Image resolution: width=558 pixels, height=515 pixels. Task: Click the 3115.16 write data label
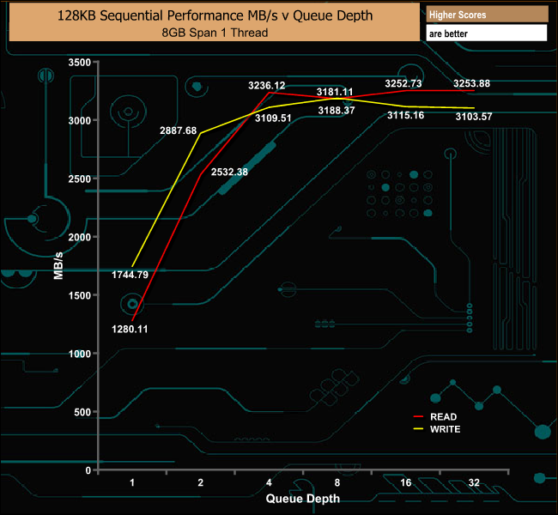(x=405, y=115)
